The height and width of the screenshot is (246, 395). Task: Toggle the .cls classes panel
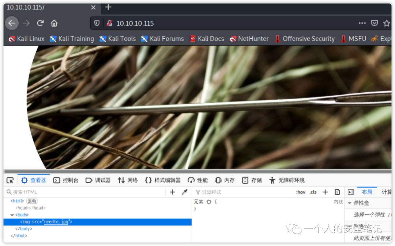(313, 192)
